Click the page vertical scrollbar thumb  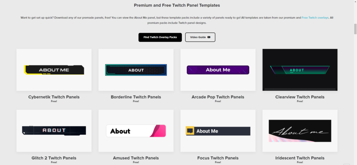click(x=355, y=29)
